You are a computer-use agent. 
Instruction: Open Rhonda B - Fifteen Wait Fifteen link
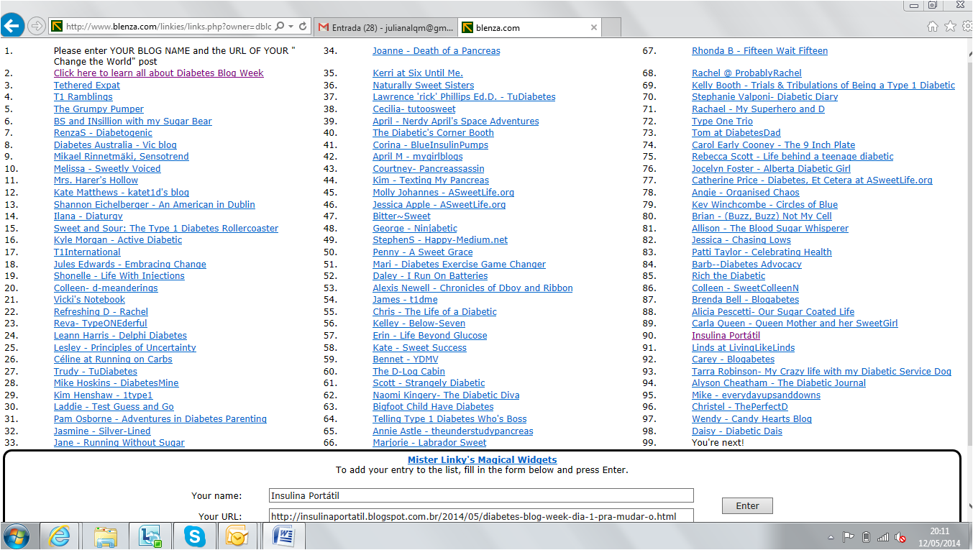[x=759, y=51]
